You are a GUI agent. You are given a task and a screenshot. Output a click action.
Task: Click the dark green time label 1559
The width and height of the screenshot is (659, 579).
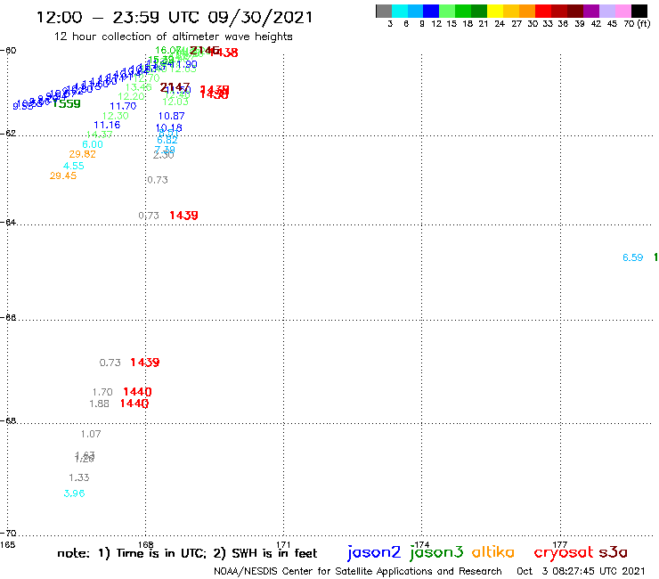[67, 103]
